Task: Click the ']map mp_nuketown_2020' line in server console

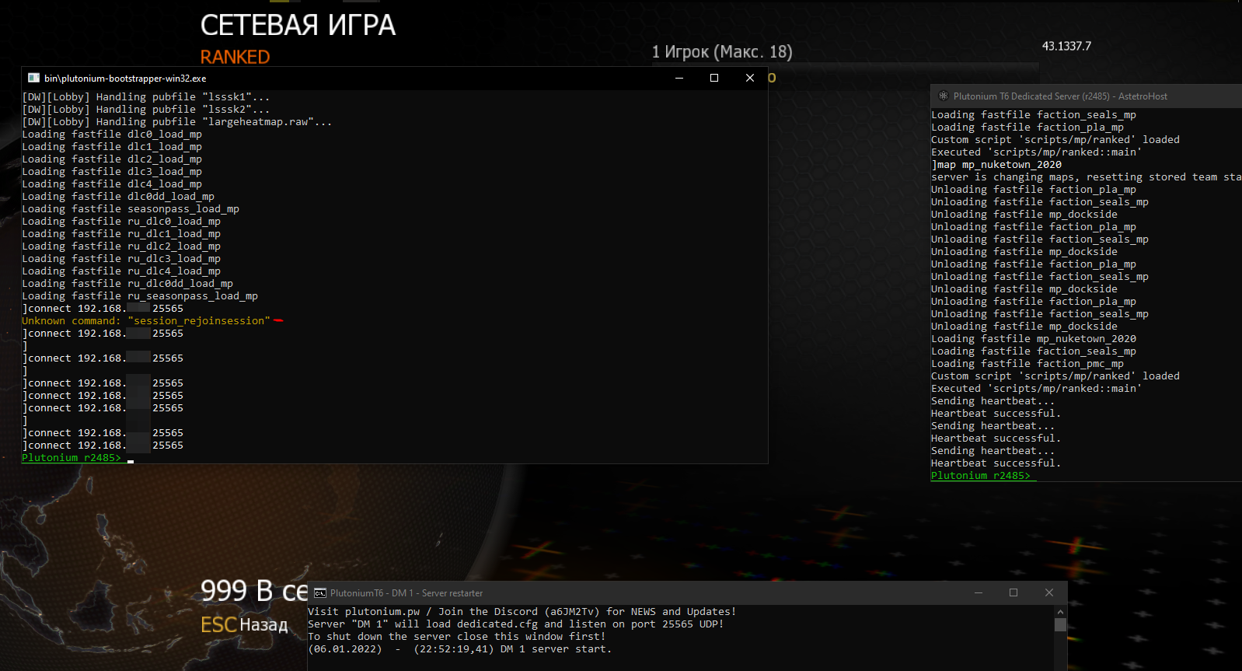Action: pos(996,165)
